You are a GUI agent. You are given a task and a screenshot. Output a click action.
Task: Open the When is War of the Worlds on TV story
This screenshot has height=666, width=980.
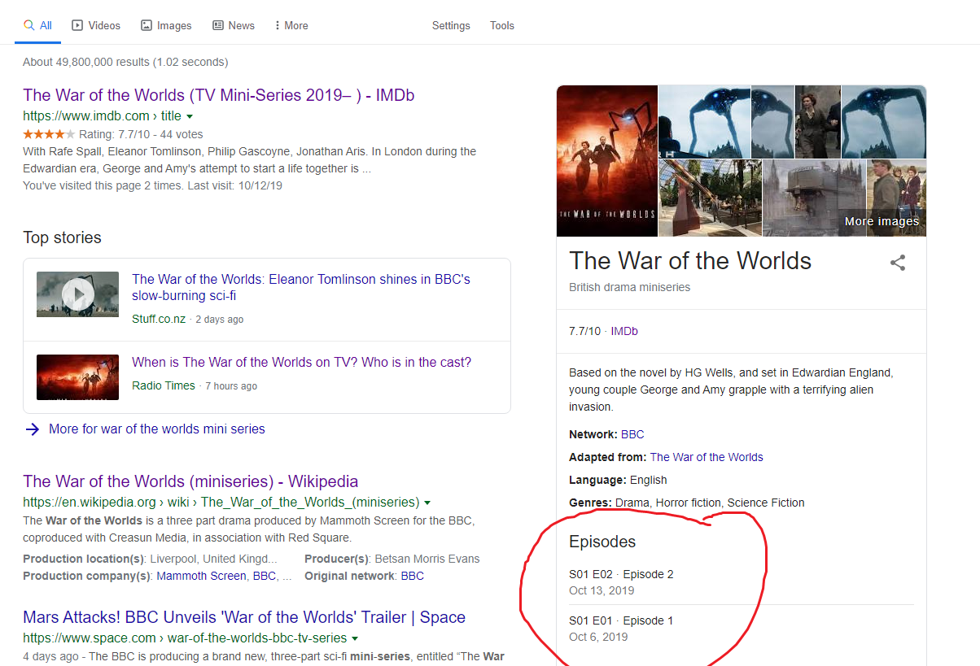[302, 362]
